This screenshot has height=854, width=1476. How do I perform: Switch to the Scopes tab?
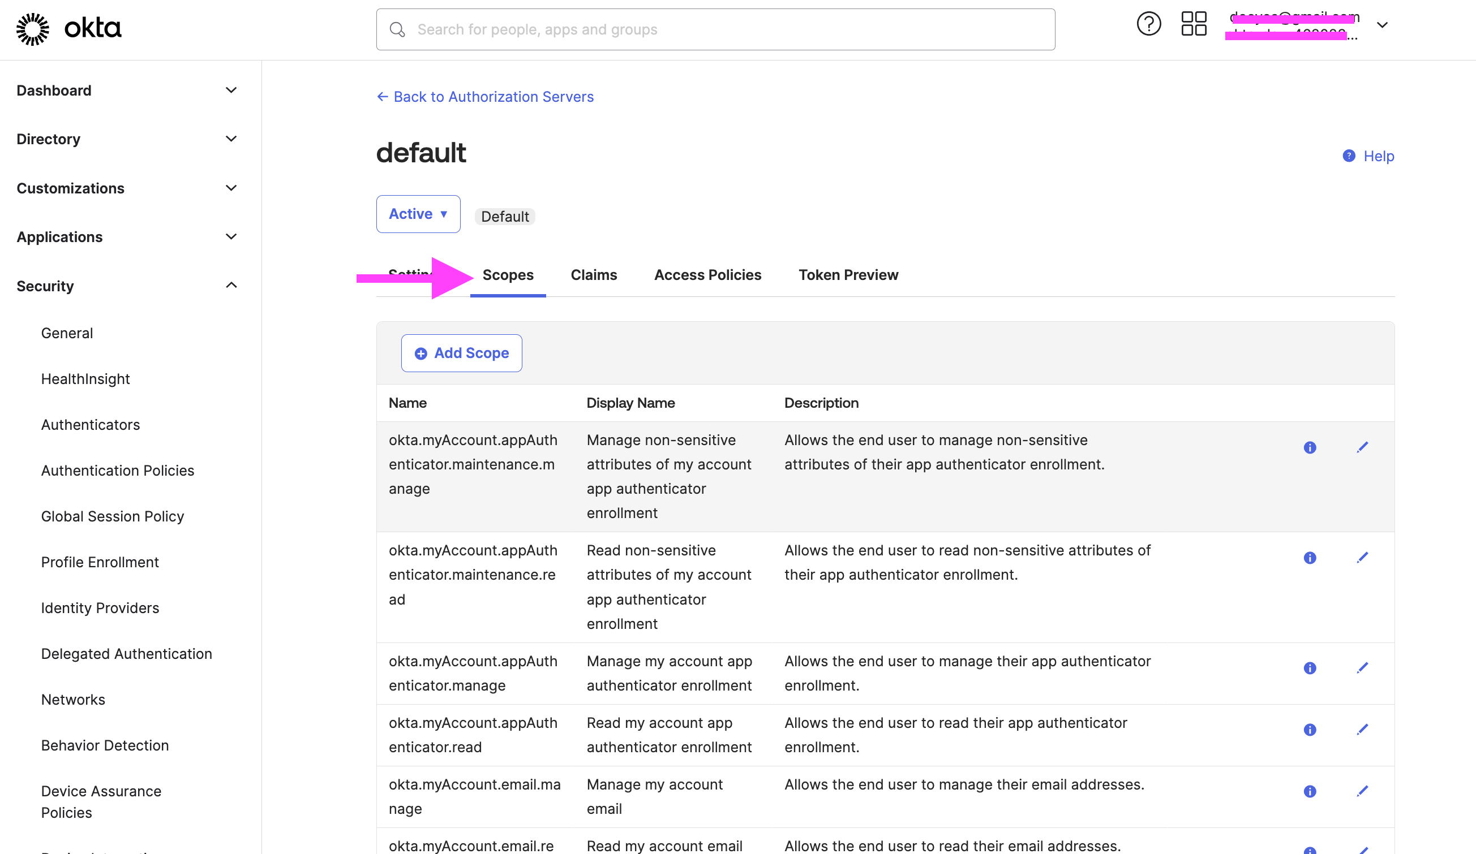tap(508, 275)
